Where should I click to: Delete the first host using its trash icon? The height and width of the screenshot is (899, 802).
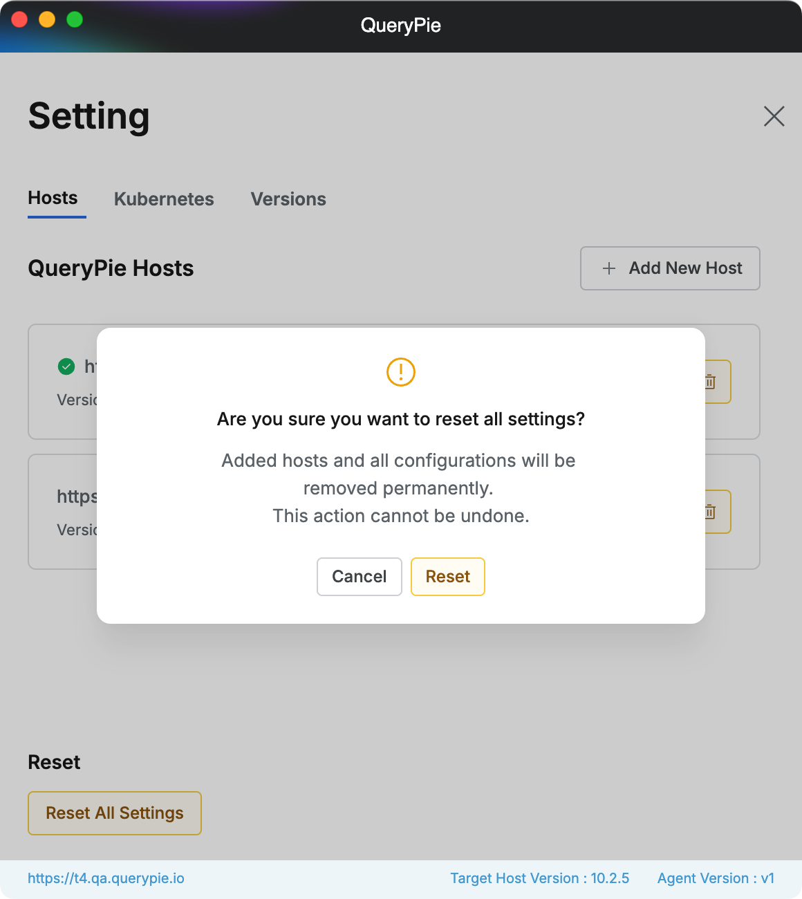tap(712, 382)
